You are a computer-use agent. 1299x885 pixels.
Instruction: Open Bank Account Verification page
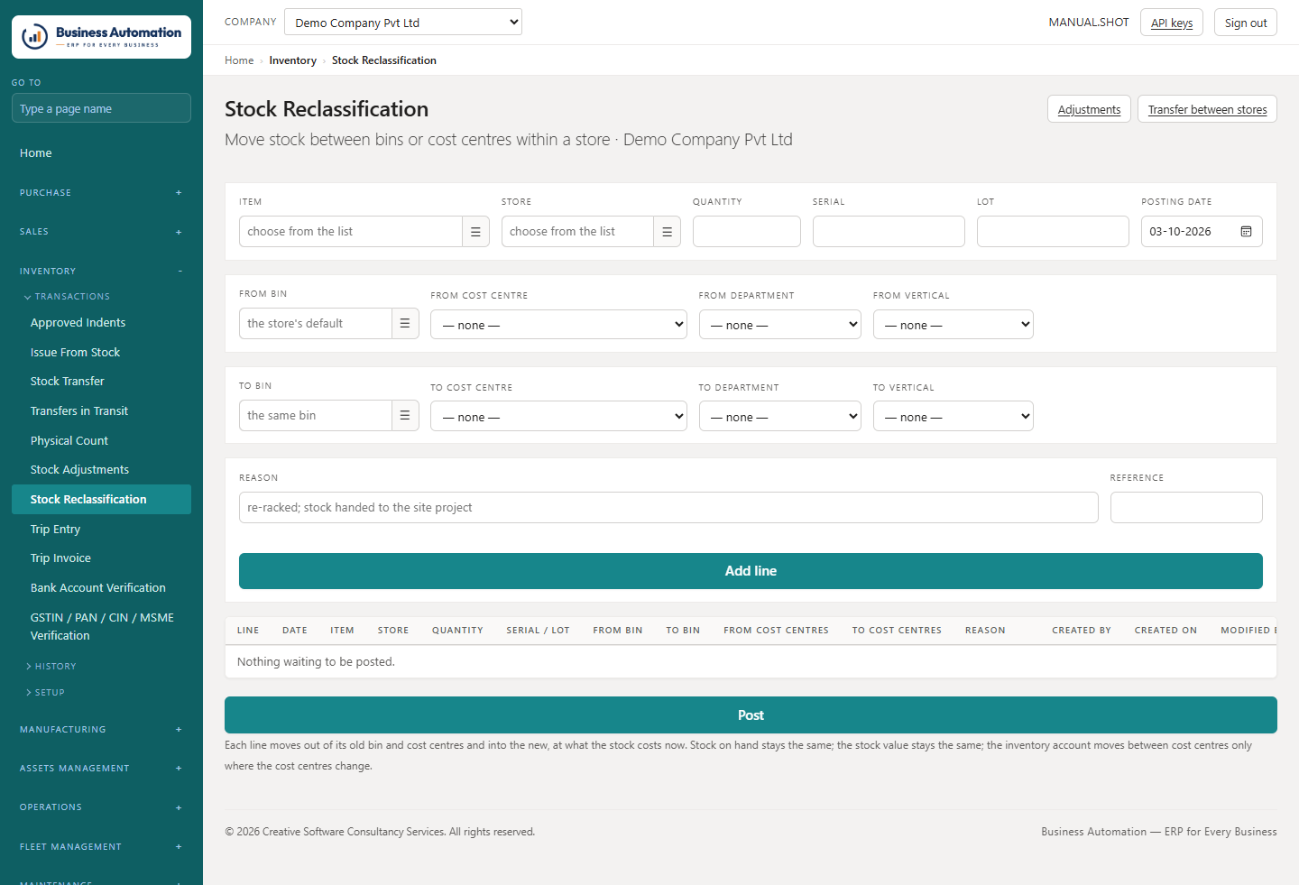[101, 588]
